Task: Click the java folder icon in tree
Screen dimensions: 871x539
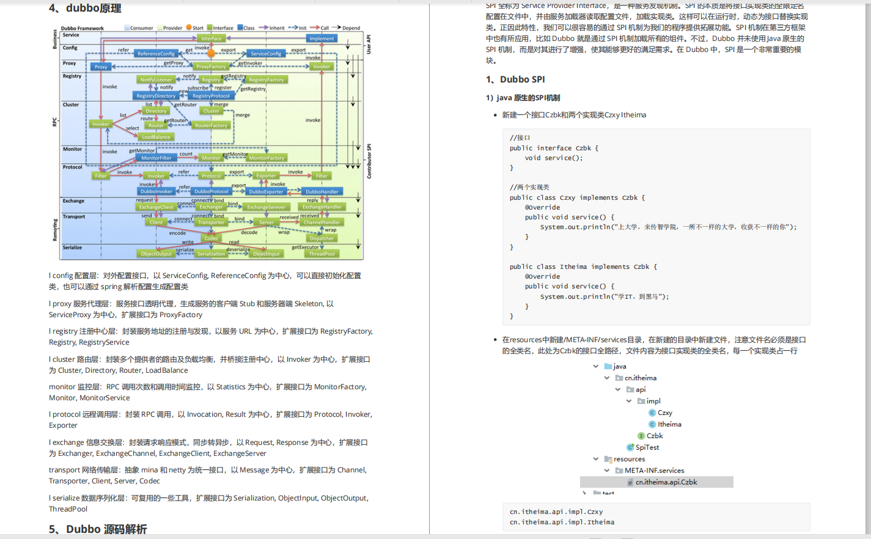Action: click(x=608, y=367)
